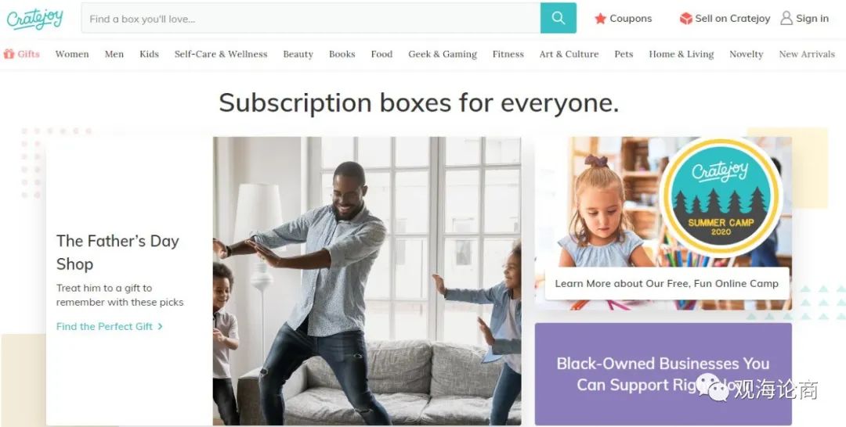Open the Books category
Image resolution: width=846 pixels, height=427 pixels.
[x=342, y=54]
